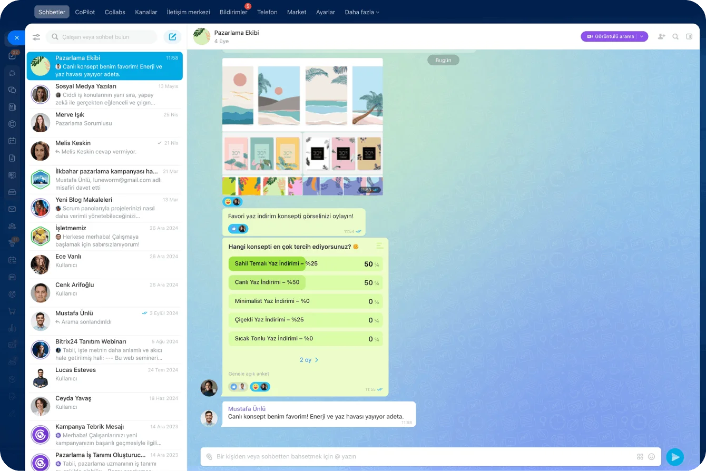
Task: Open the emoji picker in the message bar
Action: tap(652, 456)
